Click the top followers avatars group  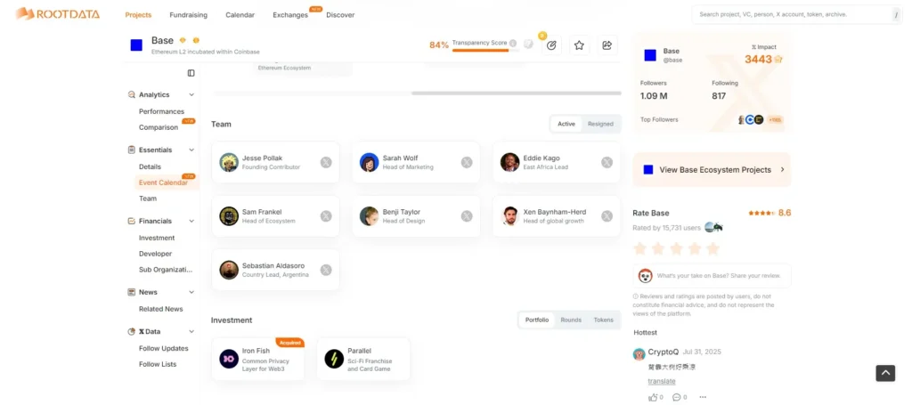[x=750, y=119]
